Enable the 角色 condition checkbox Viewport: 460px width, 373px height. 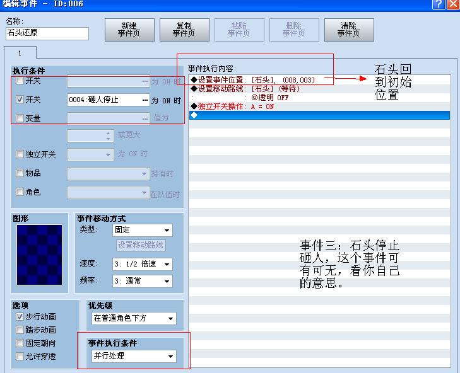[20, 192]
